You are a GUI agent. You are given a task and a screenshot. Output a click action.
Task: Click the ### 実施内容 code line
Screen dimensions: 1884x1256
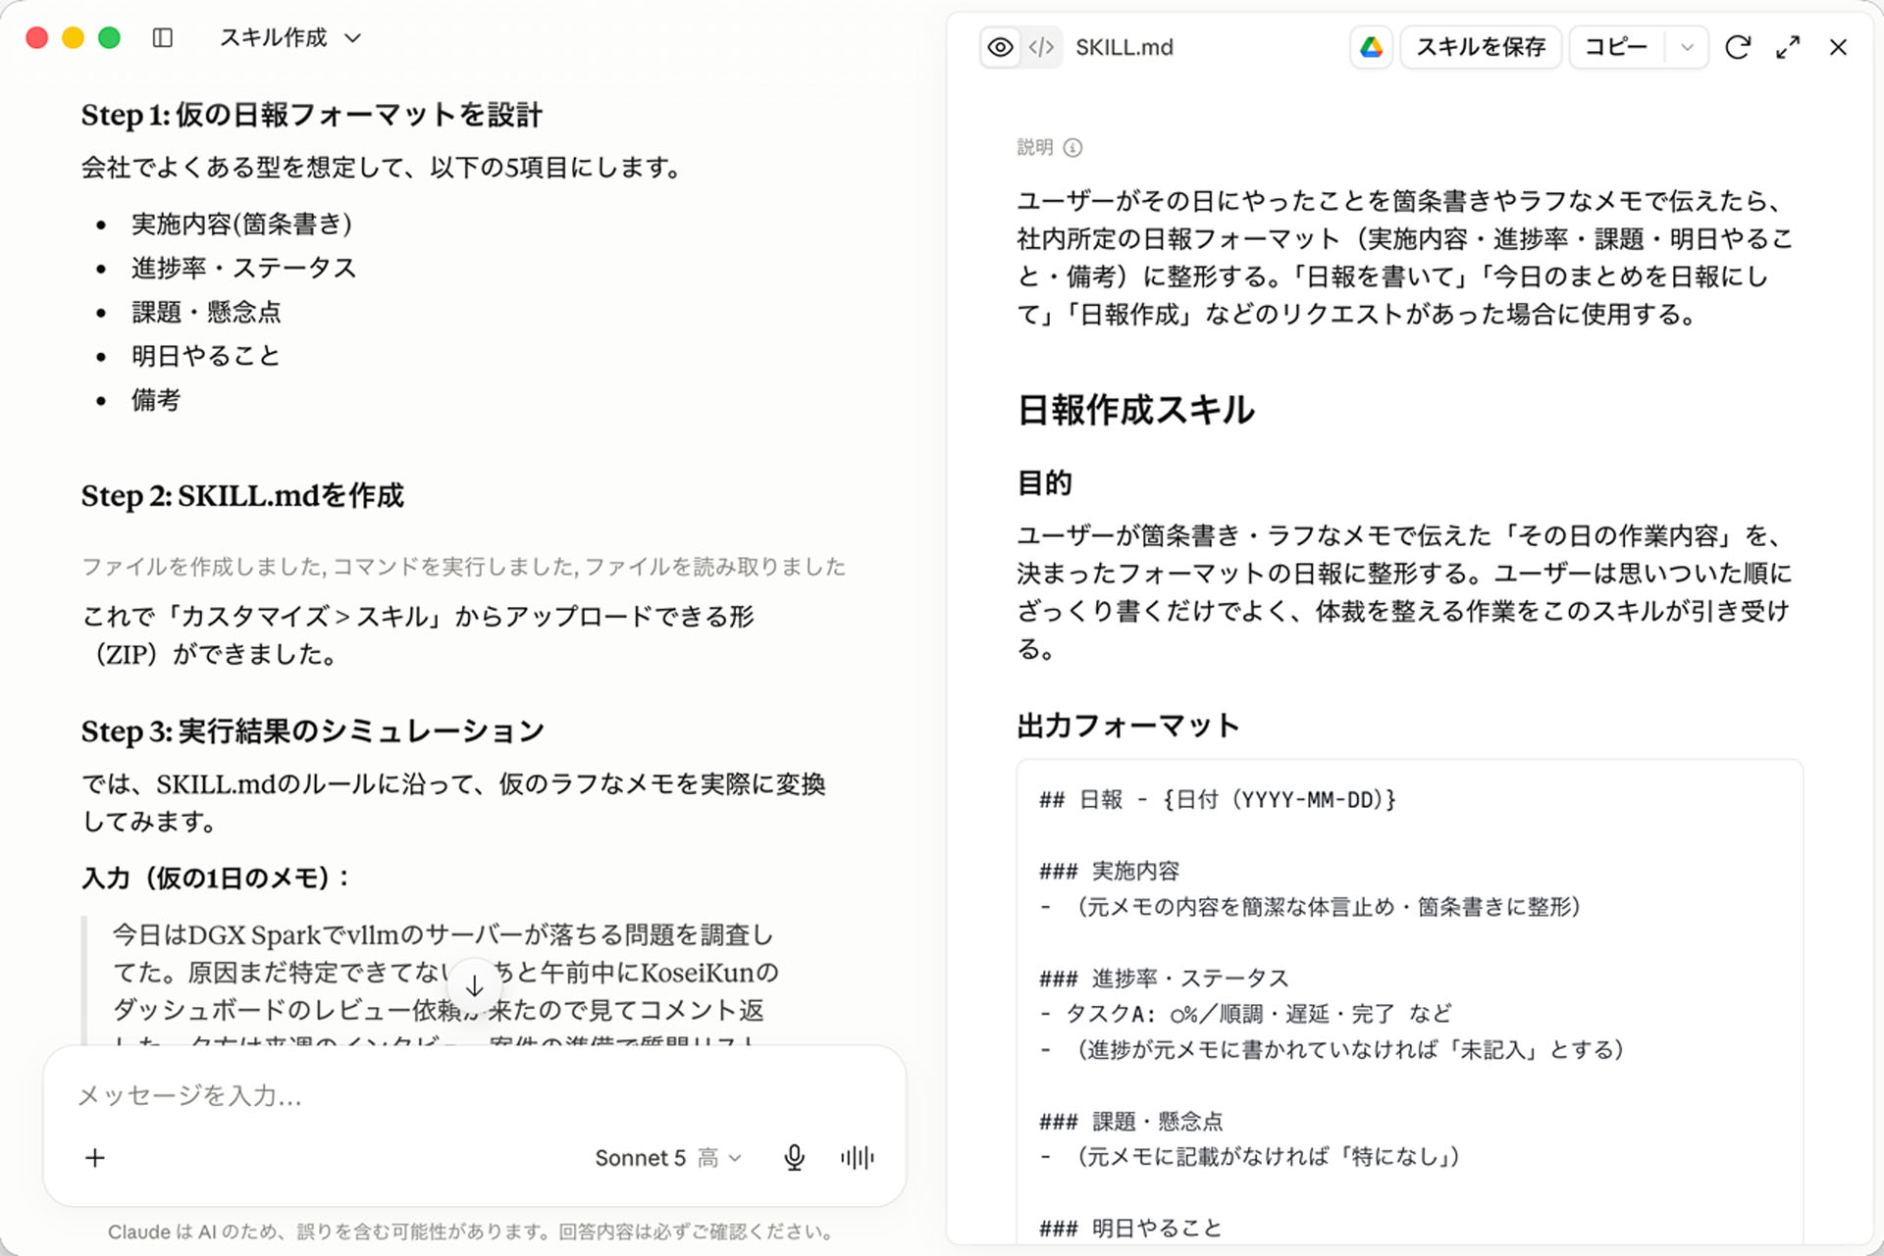pos(1110,871)
